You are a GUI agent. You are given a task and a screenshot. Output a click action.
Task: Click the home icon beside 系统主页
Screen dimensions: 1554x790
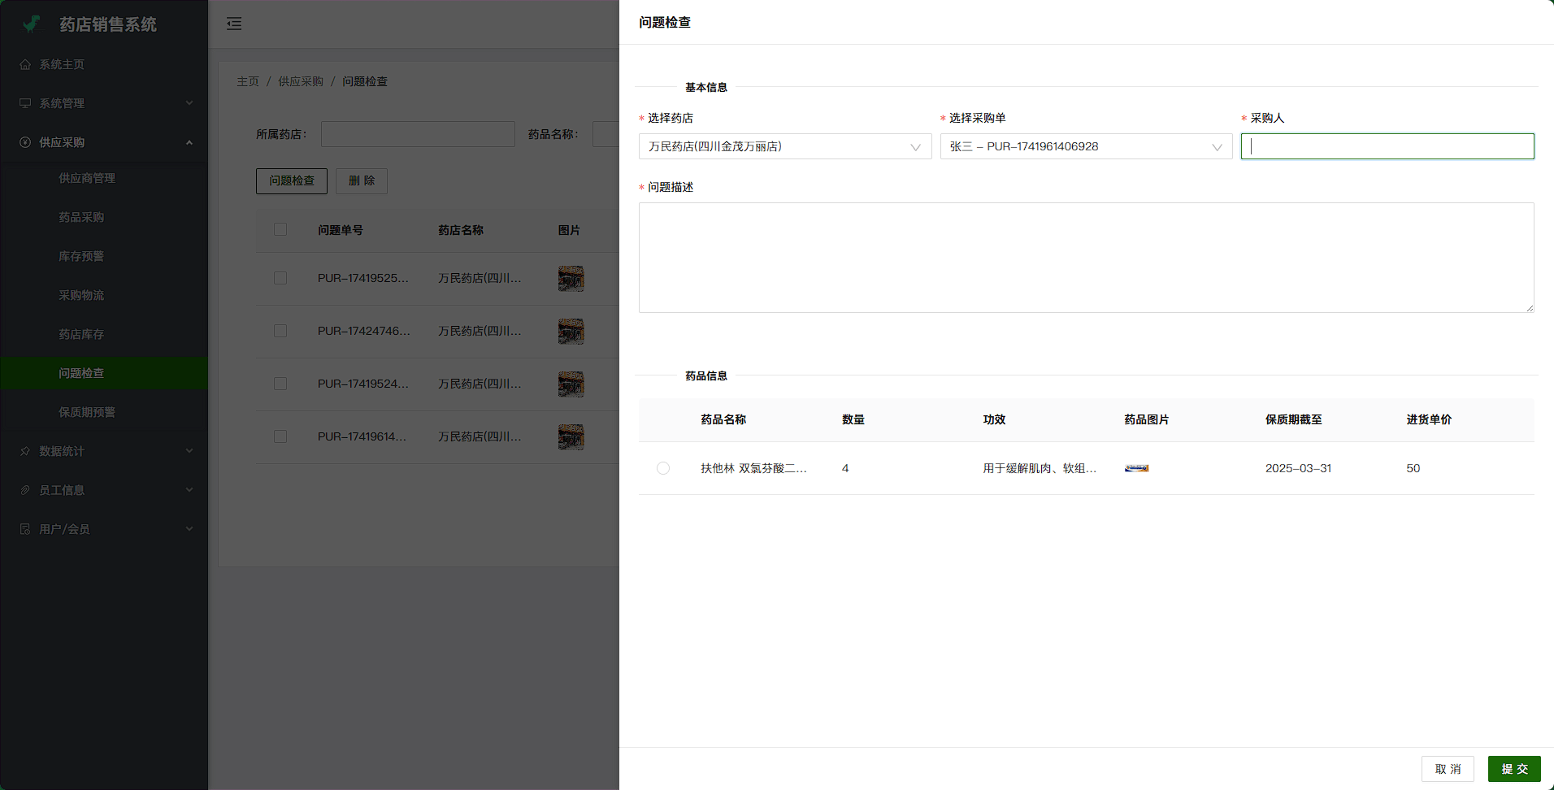click(x=25, y=64)
